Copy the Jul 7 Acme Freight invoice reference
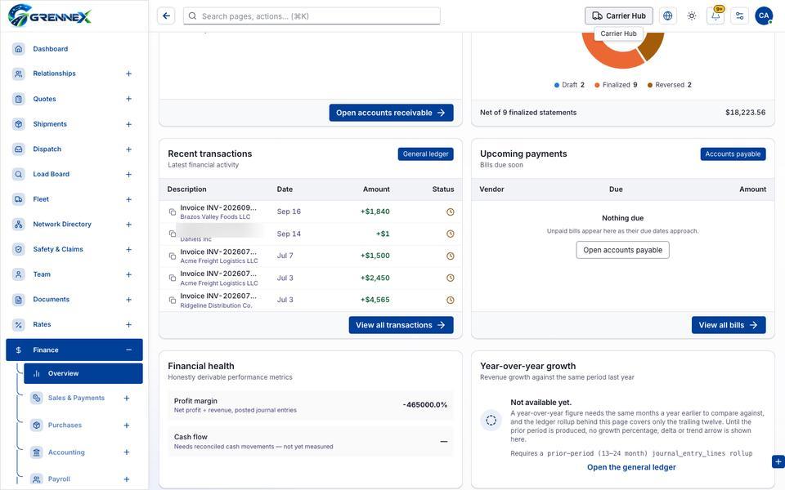This screenshot has width=785, height=490. point(173,256)
